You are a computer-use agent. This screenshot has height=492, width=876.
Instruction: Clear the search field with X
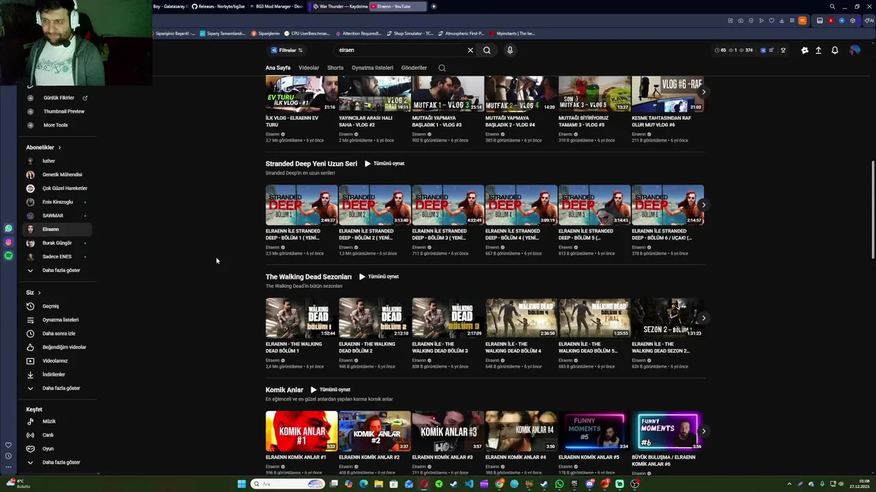point(470,50)
